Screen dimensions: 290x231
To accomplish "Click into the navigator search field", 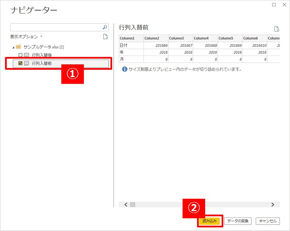I will (56, 28).
